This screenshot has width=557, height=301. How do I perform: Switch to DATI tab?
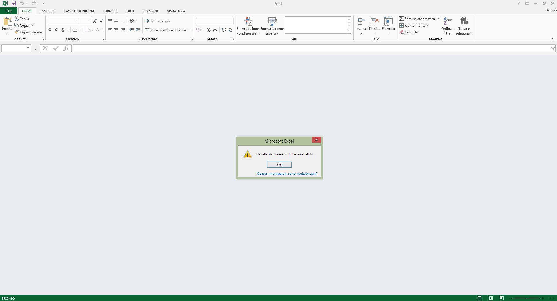click(130, 11)
